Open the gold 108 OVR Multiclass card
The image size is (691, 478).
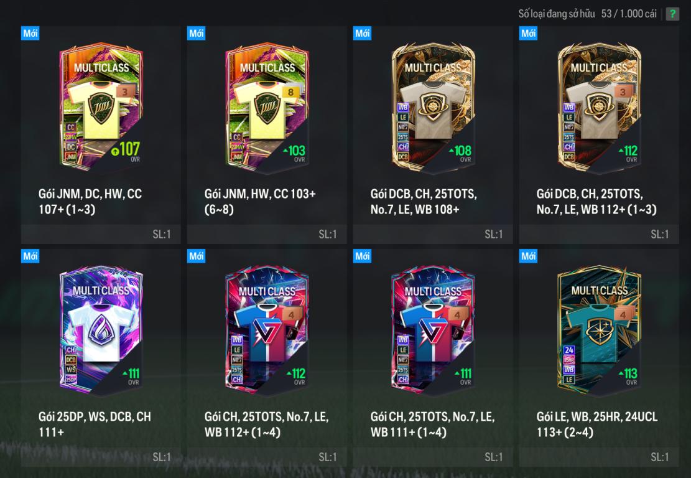point(434,108)
